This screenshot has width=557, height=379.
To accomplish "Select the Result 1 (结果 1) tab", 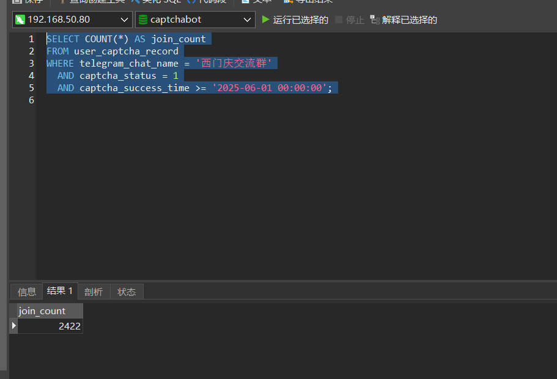I will tap(59, 291).
